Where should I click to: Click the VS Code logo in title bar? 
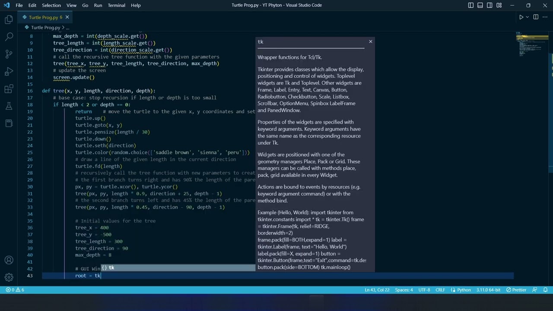tap(6, 5)
